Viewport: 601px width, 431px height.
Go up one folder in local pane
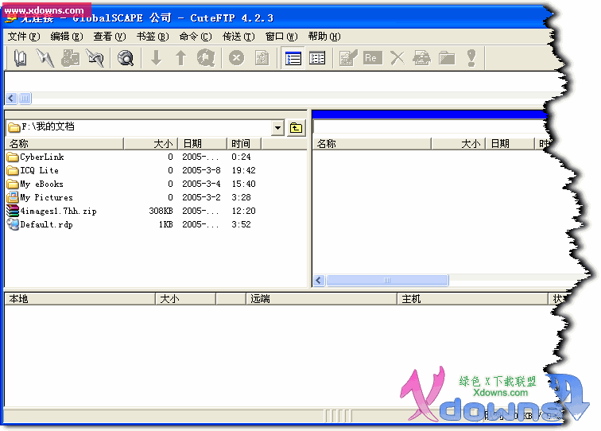296,128
